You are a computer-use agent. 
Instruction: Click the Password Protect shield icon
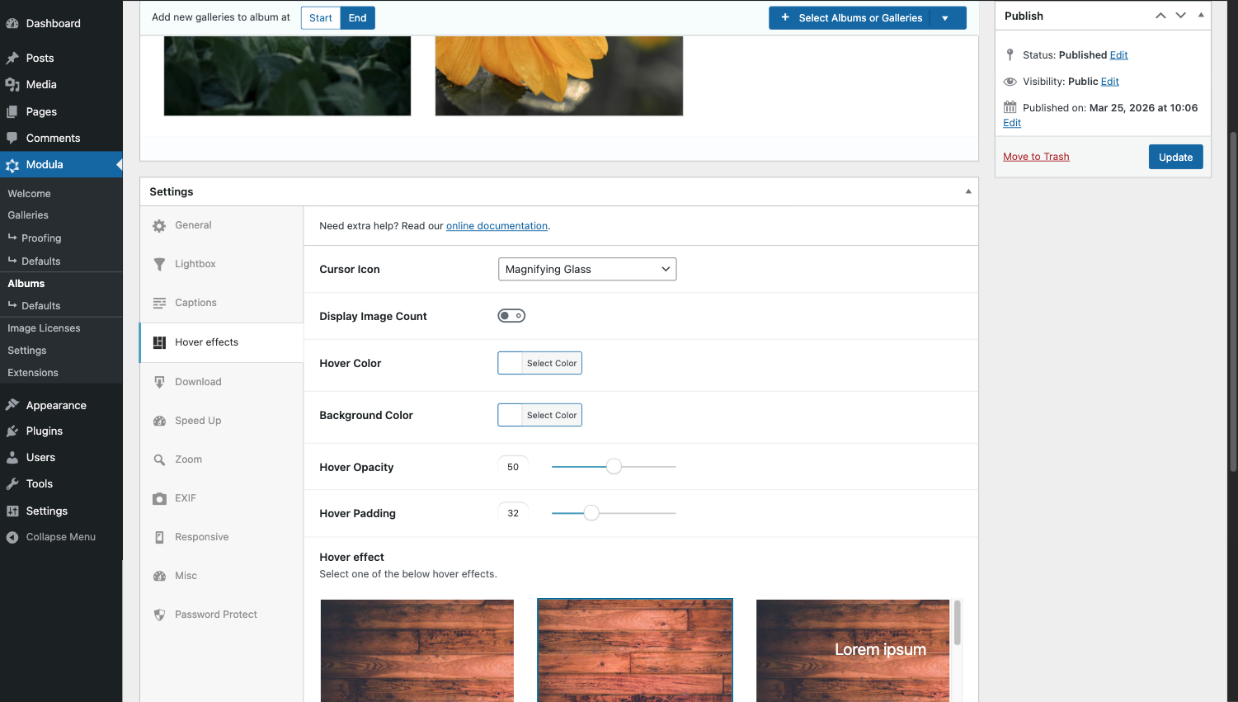tap(159, 615)
